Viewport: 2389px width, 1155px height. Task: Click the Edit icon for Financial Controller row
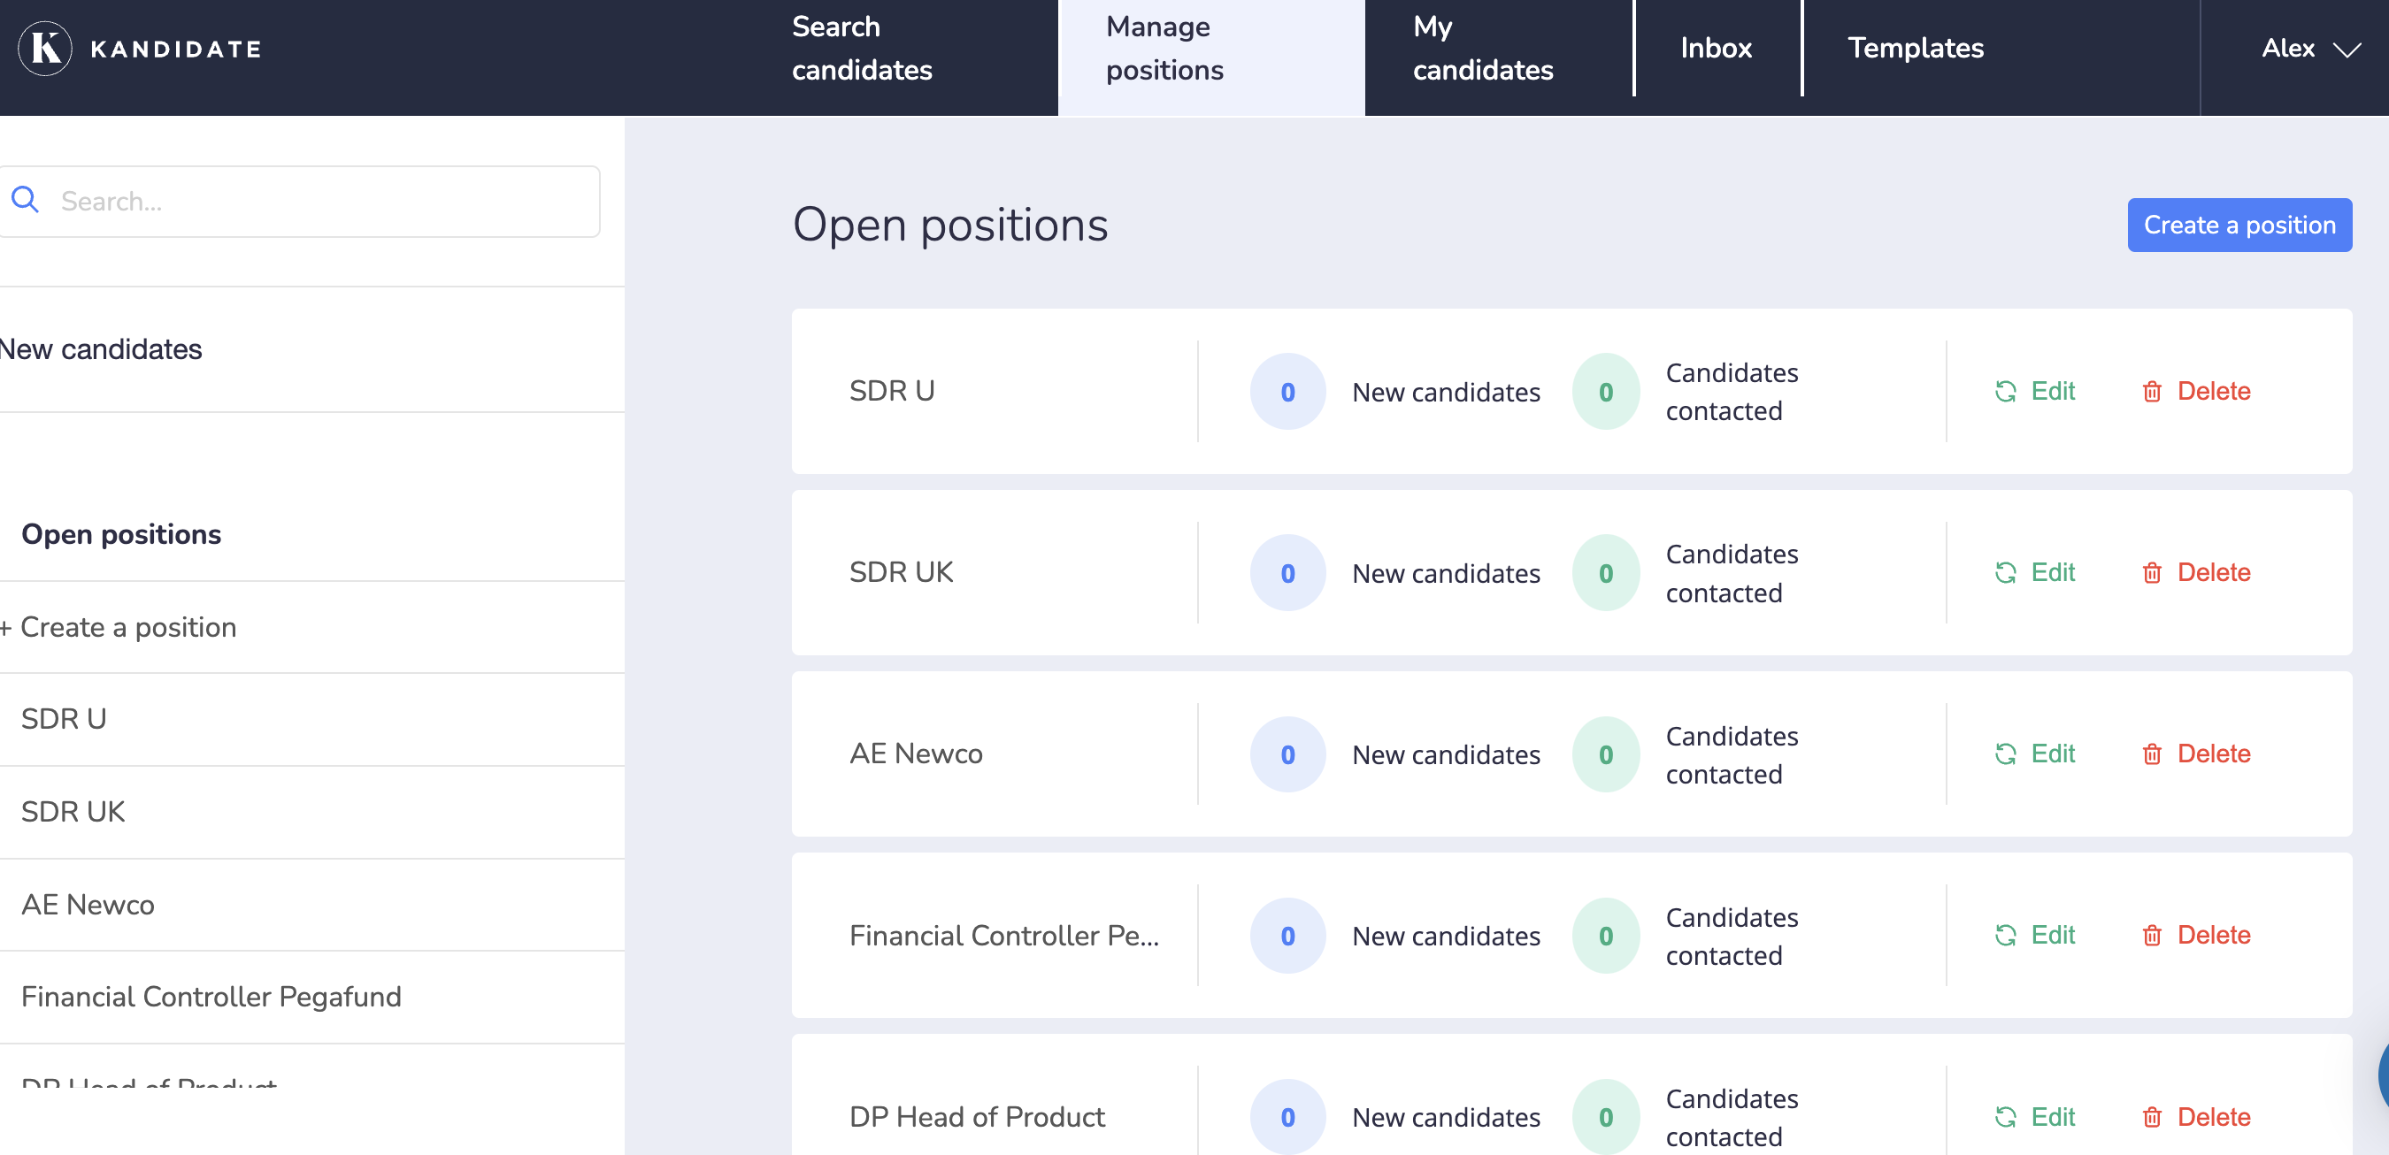point(2006,935)
